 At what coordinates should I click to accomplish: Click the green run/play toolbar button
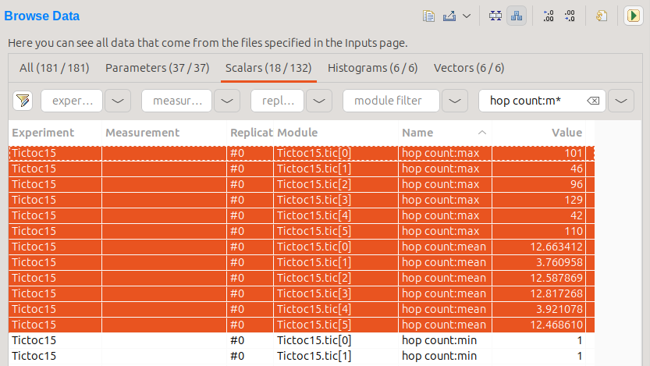pyautogui.click(x=634, y=16)
